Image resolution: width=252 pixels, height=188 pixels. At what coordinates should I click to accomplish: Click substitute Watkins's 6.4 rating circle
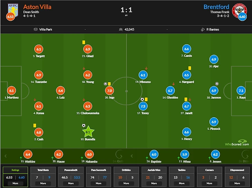click(27, 155)
